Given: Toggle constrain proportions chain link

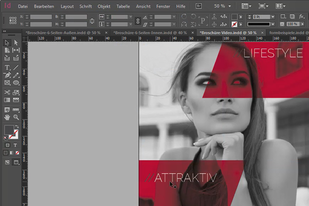Looking at the screenshot, I should 138,21.
